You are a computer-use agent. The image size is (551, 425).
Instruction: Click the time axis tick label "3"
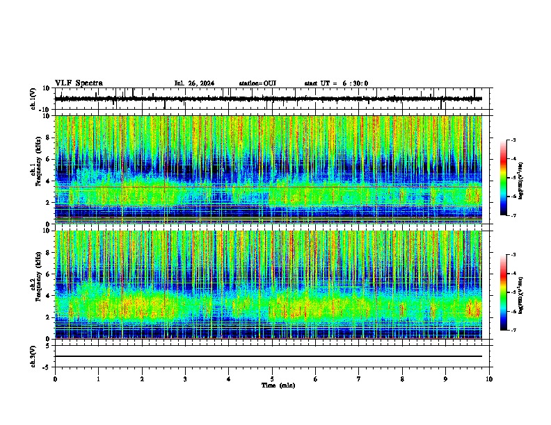pyautogui.click(x=185, y=379)
